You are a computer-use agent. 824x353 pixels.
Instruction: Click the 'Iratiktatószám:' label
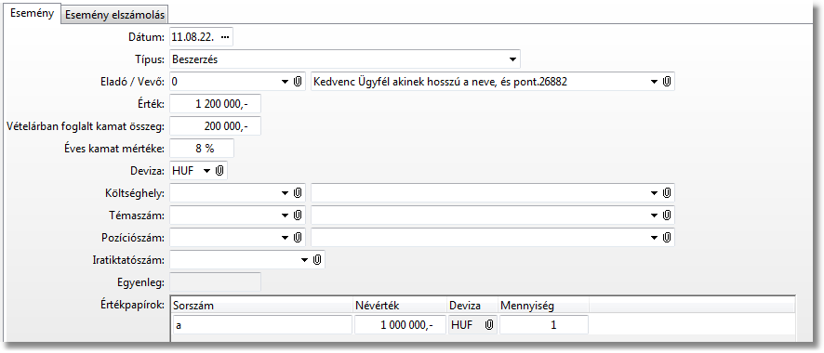tap(129, 259)
